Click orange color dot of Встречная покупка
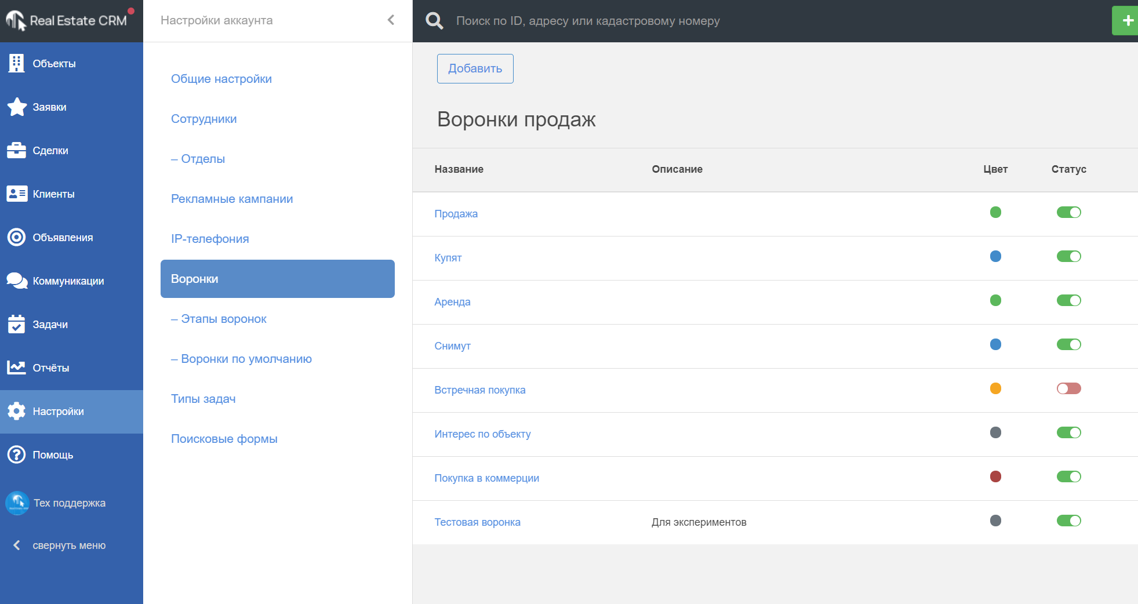Image resolution: width=1138 pixels, height=604 pixels. tap(995, 388)
